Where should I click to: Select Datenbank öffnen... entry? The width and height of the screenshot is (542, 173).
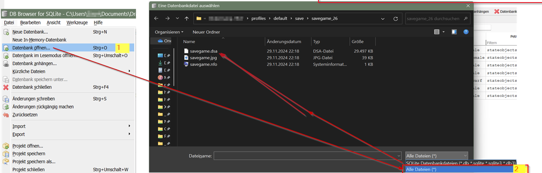click(x=68, y=48)
